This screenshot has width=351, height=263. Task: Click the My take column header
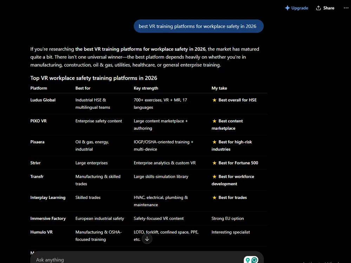pos(219,88)
